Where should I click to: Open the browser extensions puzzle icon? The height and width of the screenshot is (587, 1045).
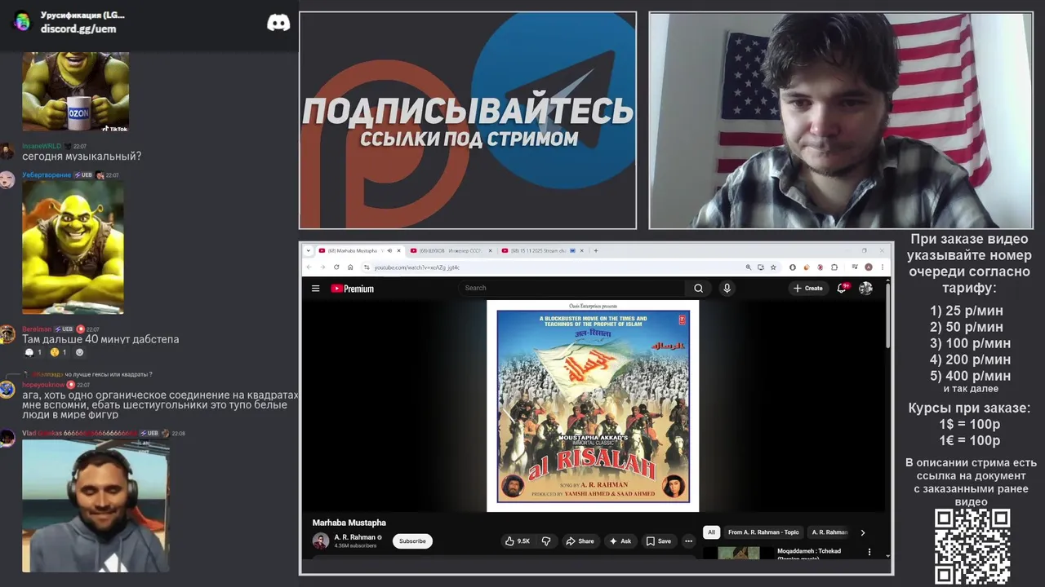pos(834,267)
